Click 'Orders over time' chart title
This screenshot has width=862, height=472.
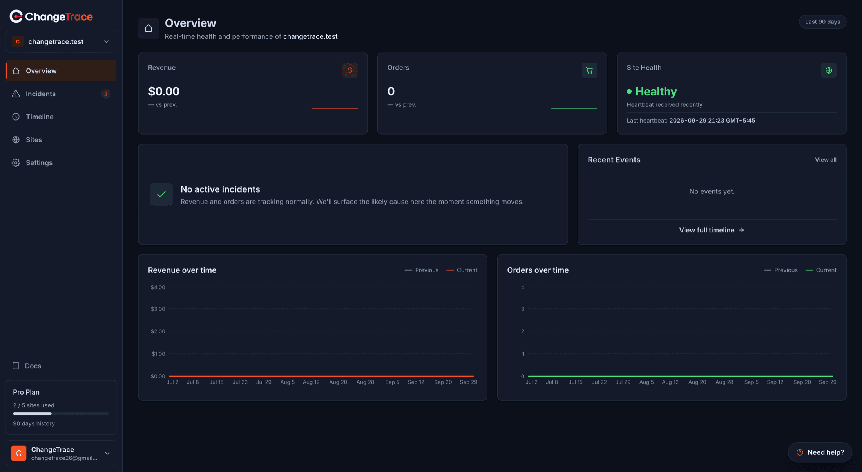538,270
